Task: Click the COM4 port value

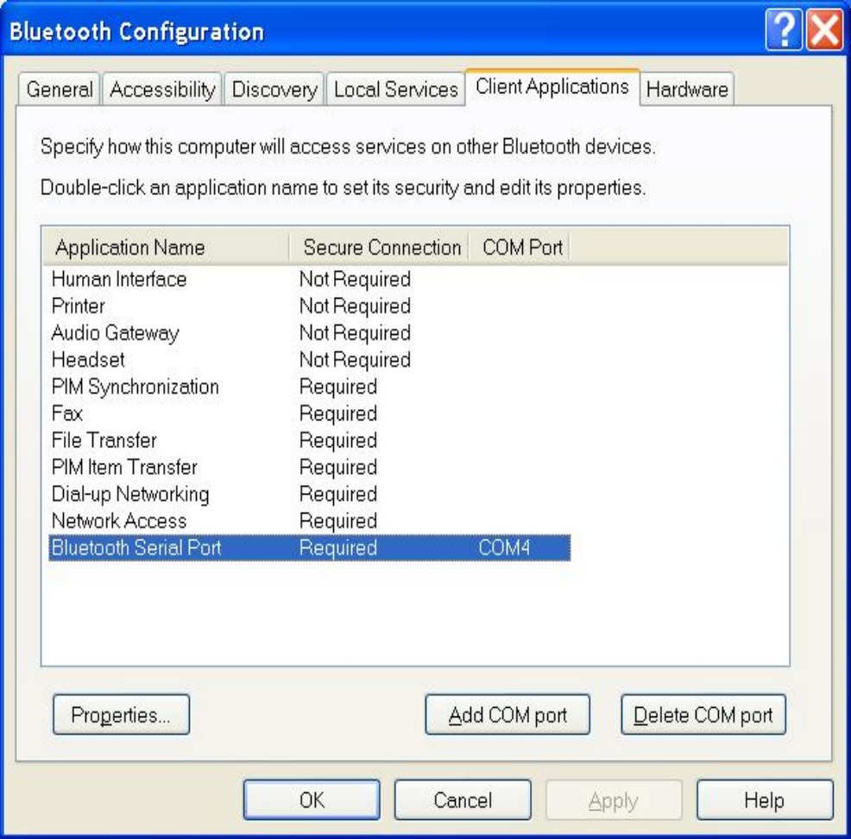Action: click(504, 547)
